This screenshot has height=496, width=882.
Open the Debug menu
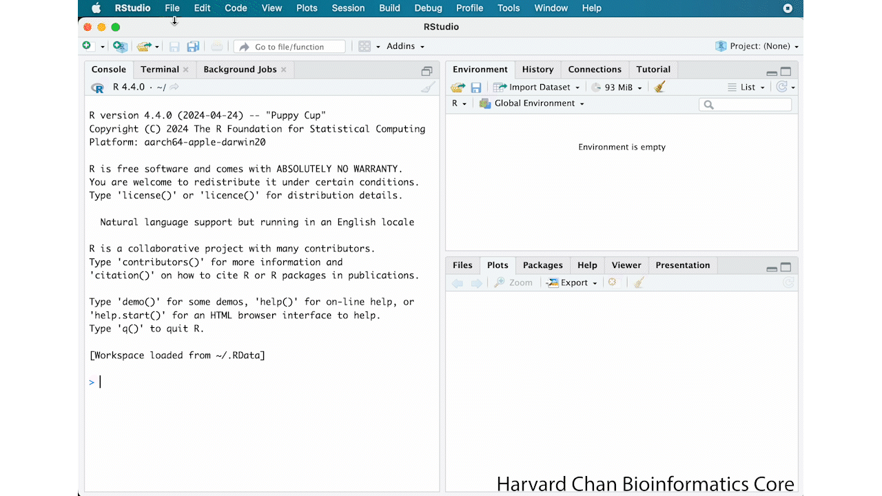(428, 8)
